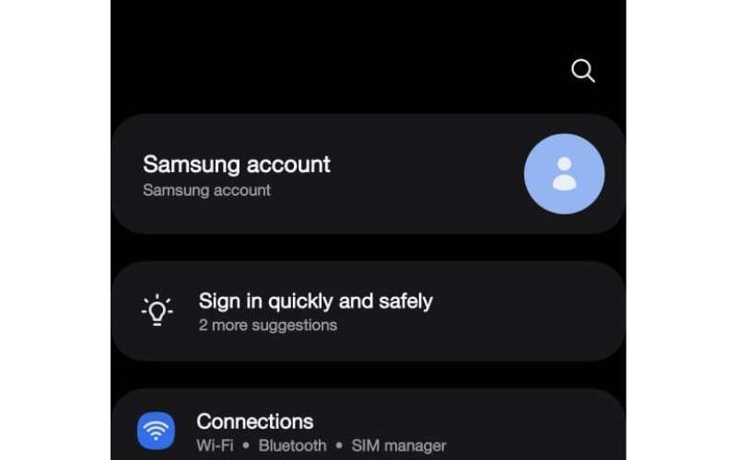Expand the 2 more suggestions text
This screenshot has height=460, width=737.
point(268,325)
